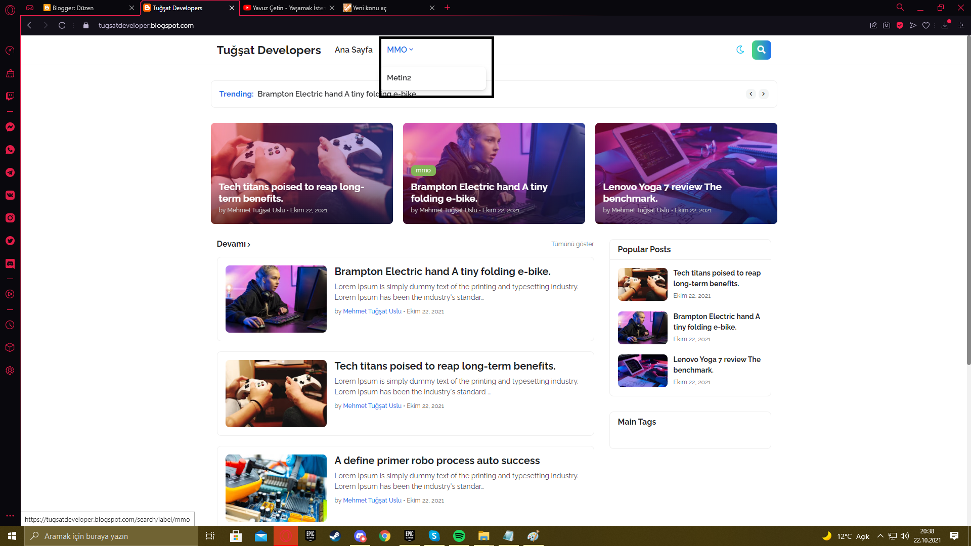Expand the MMO dropdown menu
Screen dimensions: 971x546
400,50
